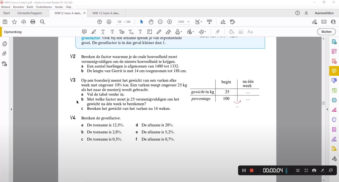The width and height of the screenshot is (339, 182).
Task: Select the second document tab MW 12 havo A dee...
Action: (x=106, y=13)
